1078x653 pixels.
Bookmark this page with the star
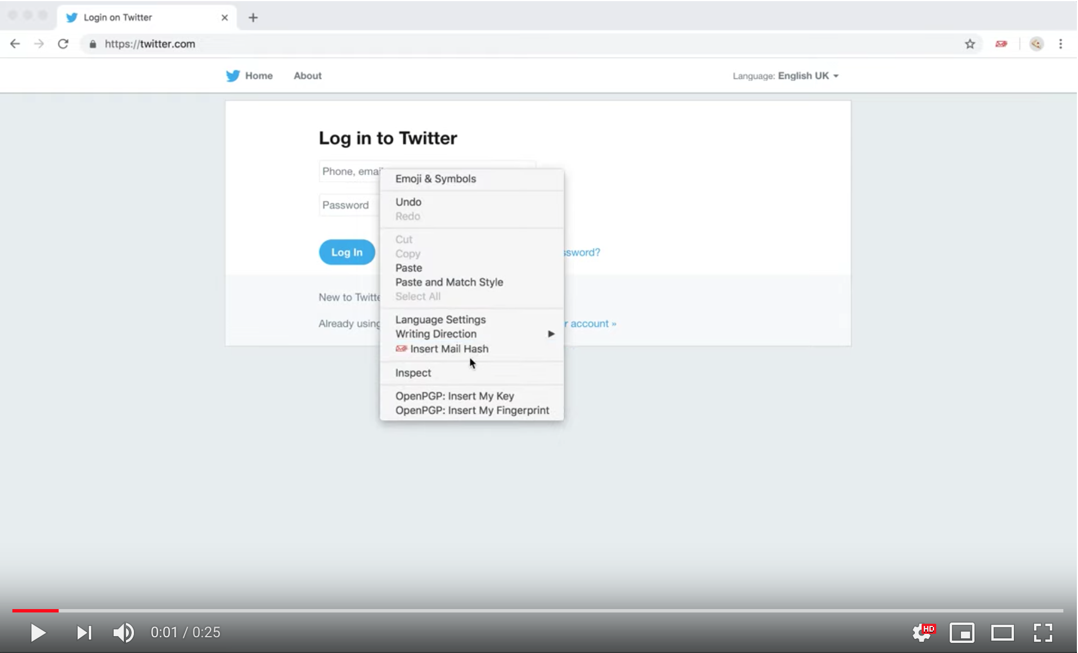pyautogui.click(x=970, y=44)
